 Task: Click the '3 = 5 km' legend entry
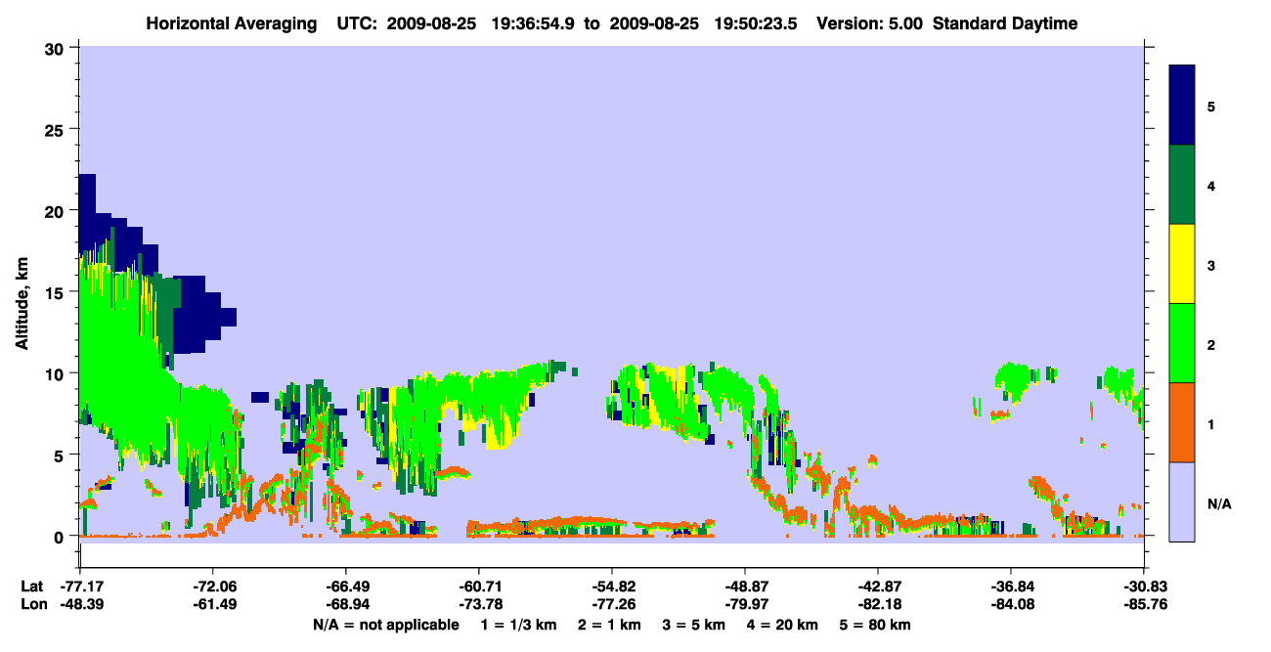coord(693,625)
